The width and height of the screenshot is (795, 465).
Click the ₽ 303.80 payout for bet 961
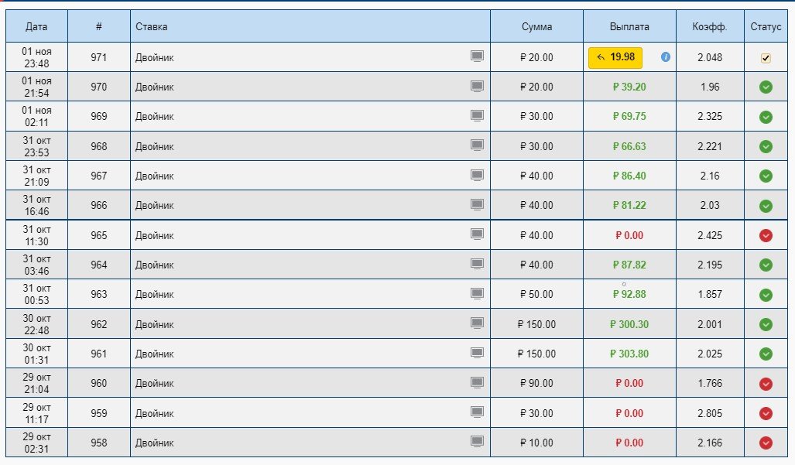click(629, 354)
